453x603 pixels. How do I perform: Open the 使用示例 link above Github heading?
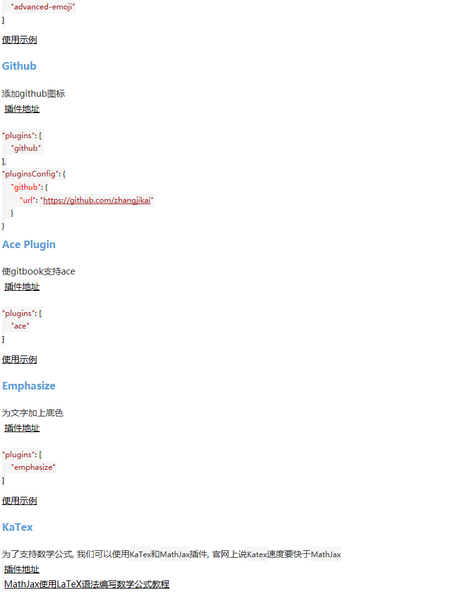click(x=19, y=40)
